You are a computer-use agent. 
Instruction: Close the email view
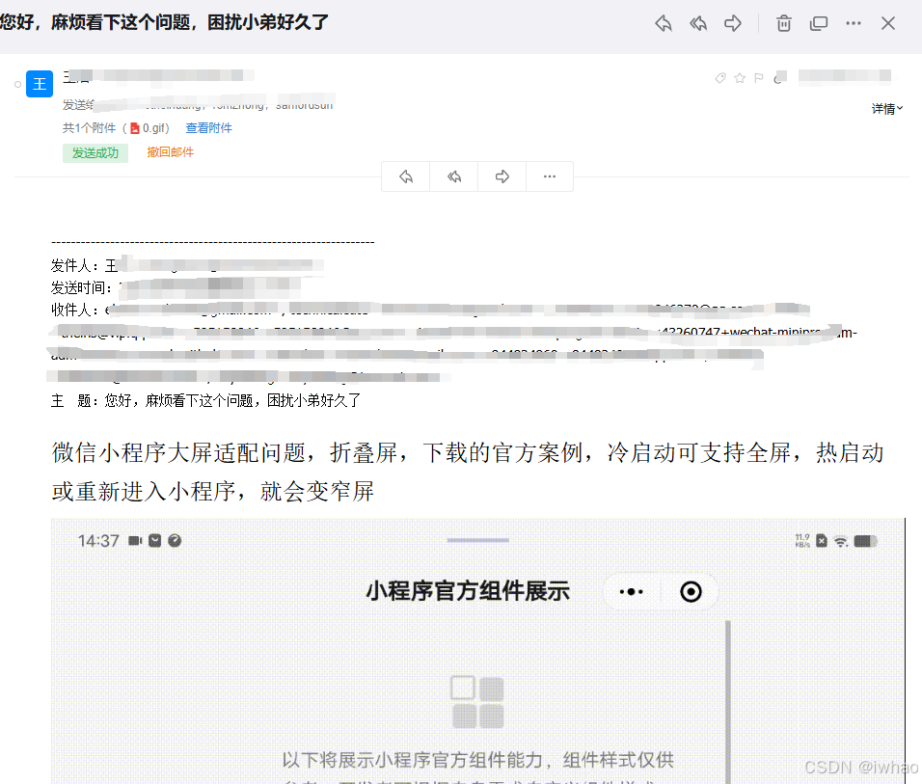tap(888, 23)
